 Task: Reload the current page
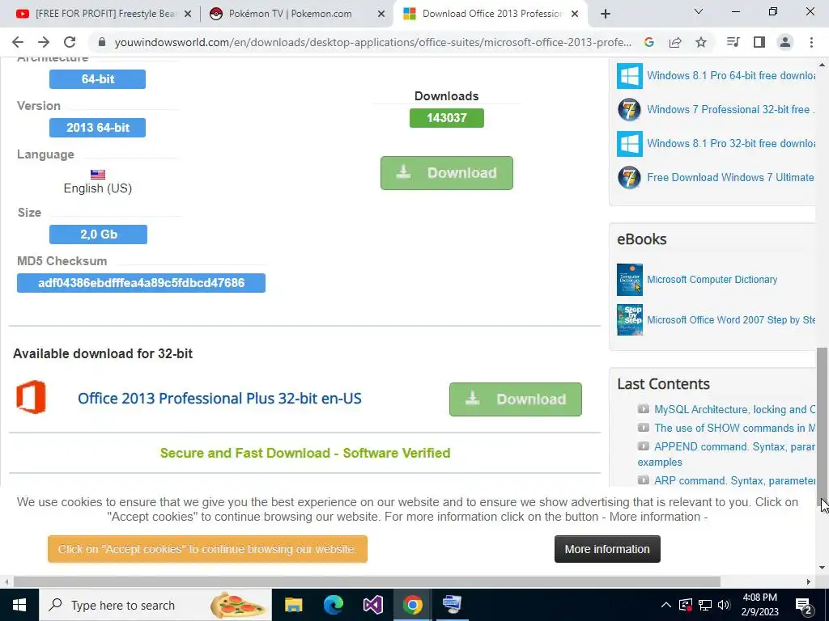[70, 42]
